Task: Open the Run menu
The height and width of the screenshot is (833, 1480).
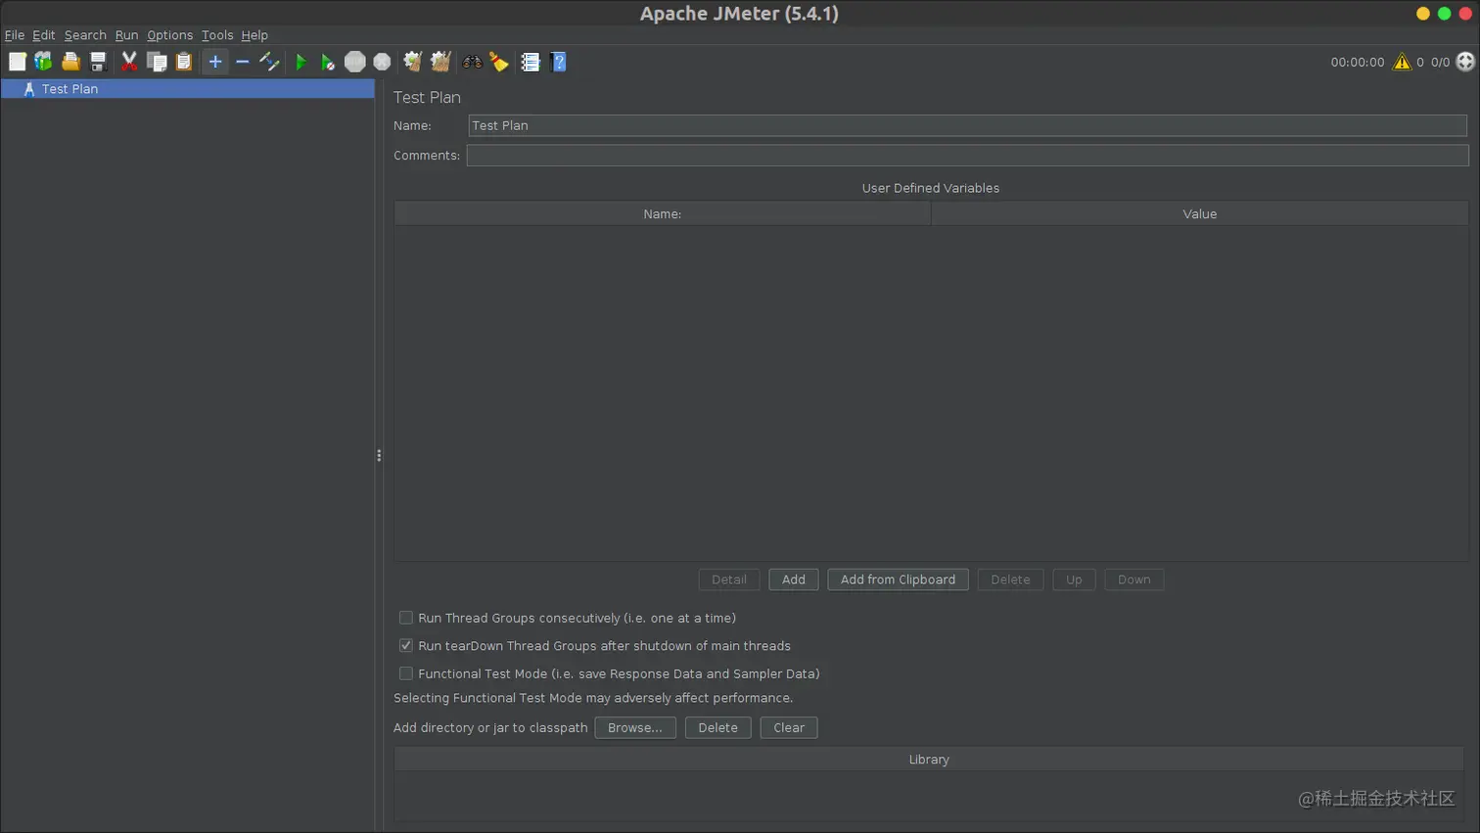Action: pyautogui.click(x=126, y=35)
